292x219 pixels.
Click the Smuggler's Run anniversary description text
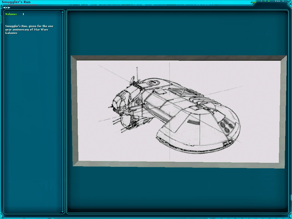(x=29, y=30)
